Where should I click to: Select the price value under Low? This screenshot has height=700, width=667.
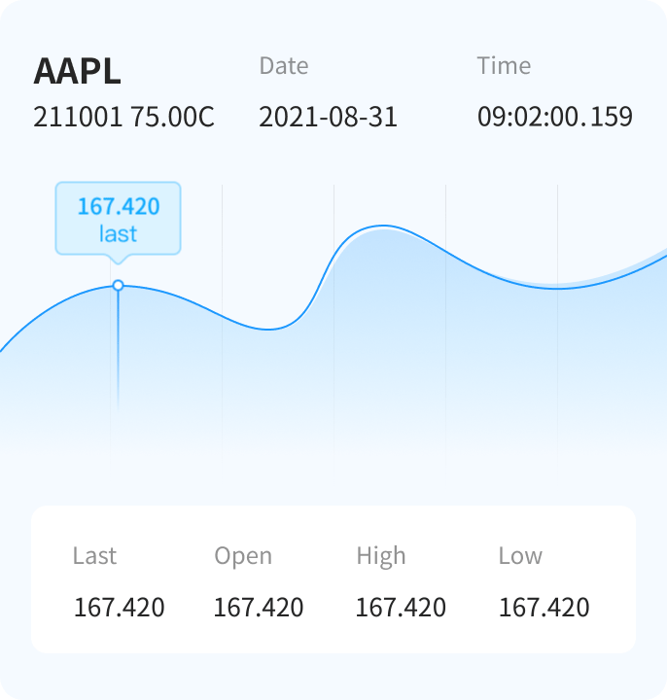544,608
